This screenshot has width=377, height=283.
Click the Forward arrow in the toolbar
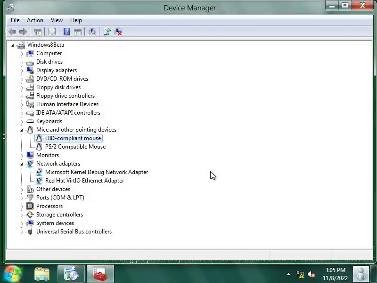point(23,32)
